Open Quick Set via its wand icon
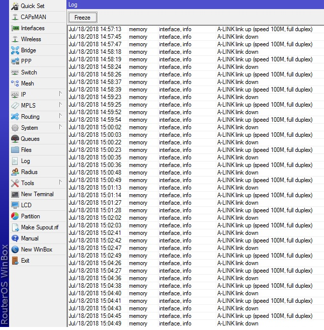This screenshot has height=330, width=324. (x=15, y=6)
